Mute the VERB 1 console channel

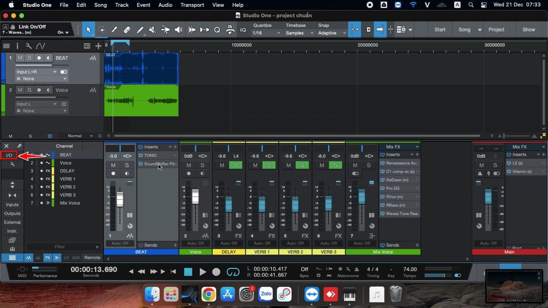255,165
